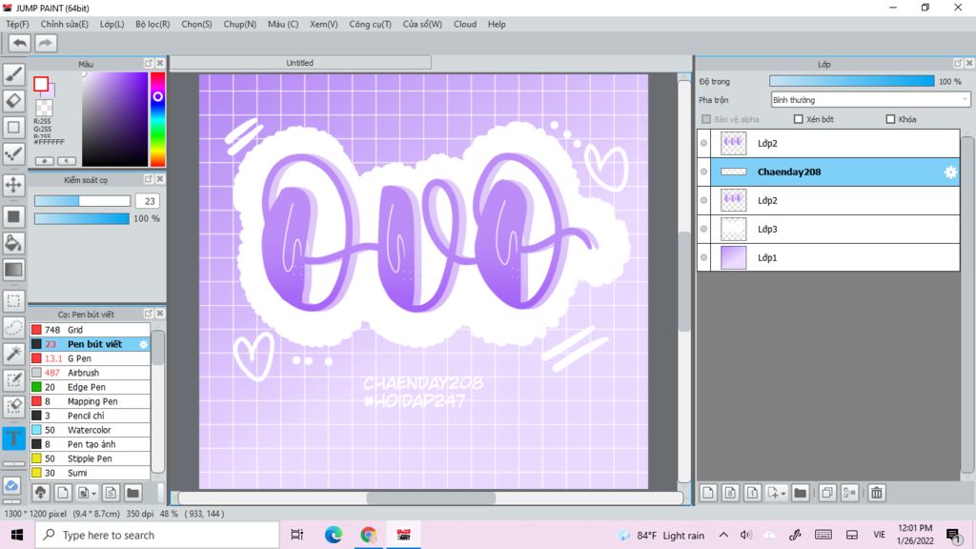
Task: Select the Brush tool in the left toolbar
Action: 13,74
